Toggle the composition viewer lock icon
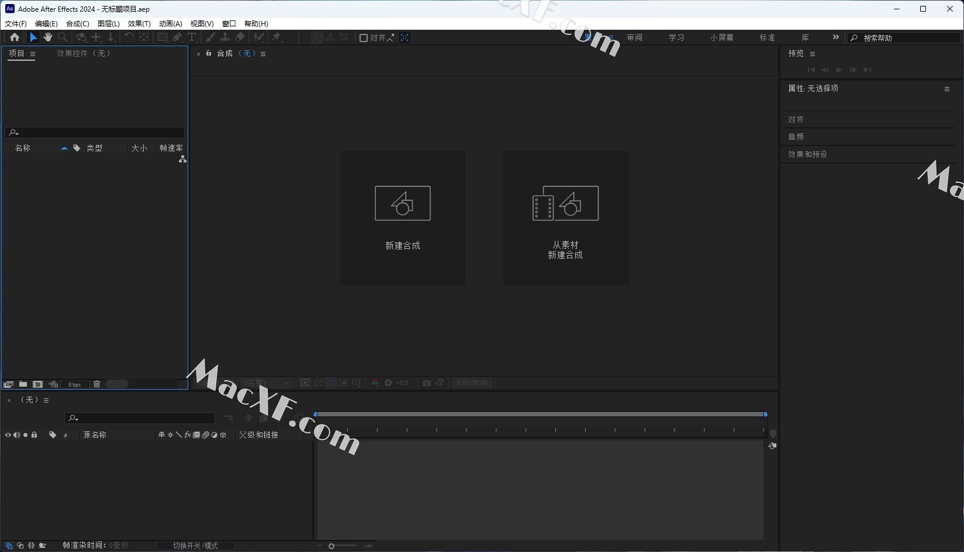Screen dimensions: 964x552 209,53
